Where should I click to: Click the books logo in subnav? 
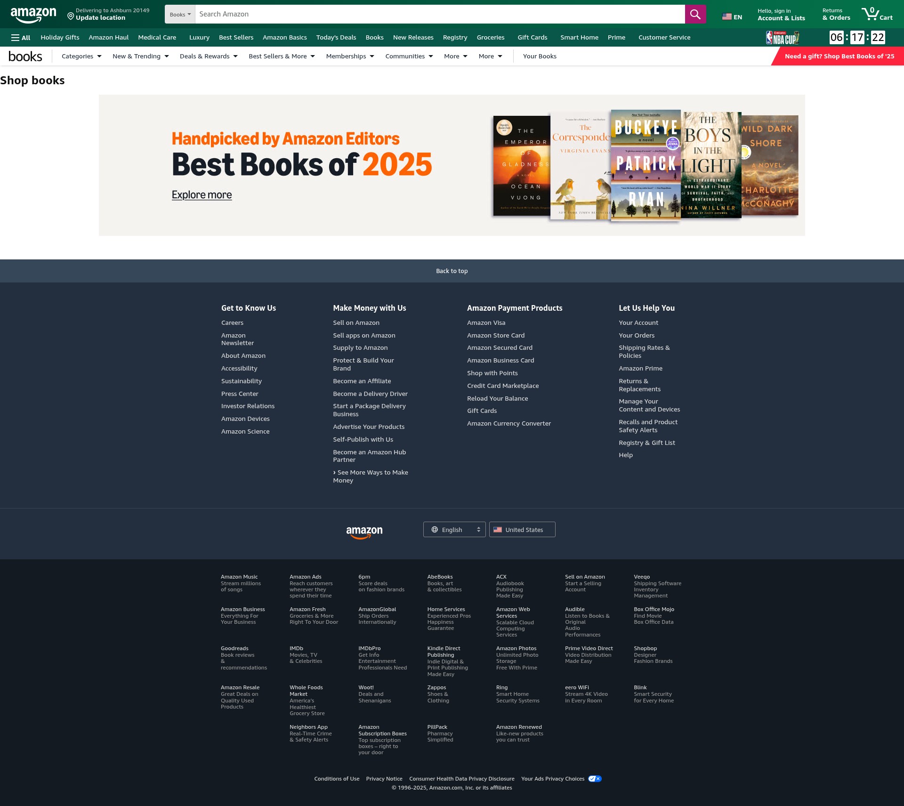point(25,56)
